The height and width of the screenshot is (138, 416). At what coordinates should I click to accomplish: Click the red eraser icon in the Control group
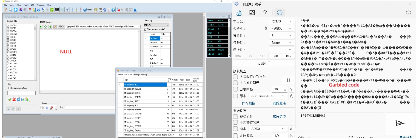[52, 108]
